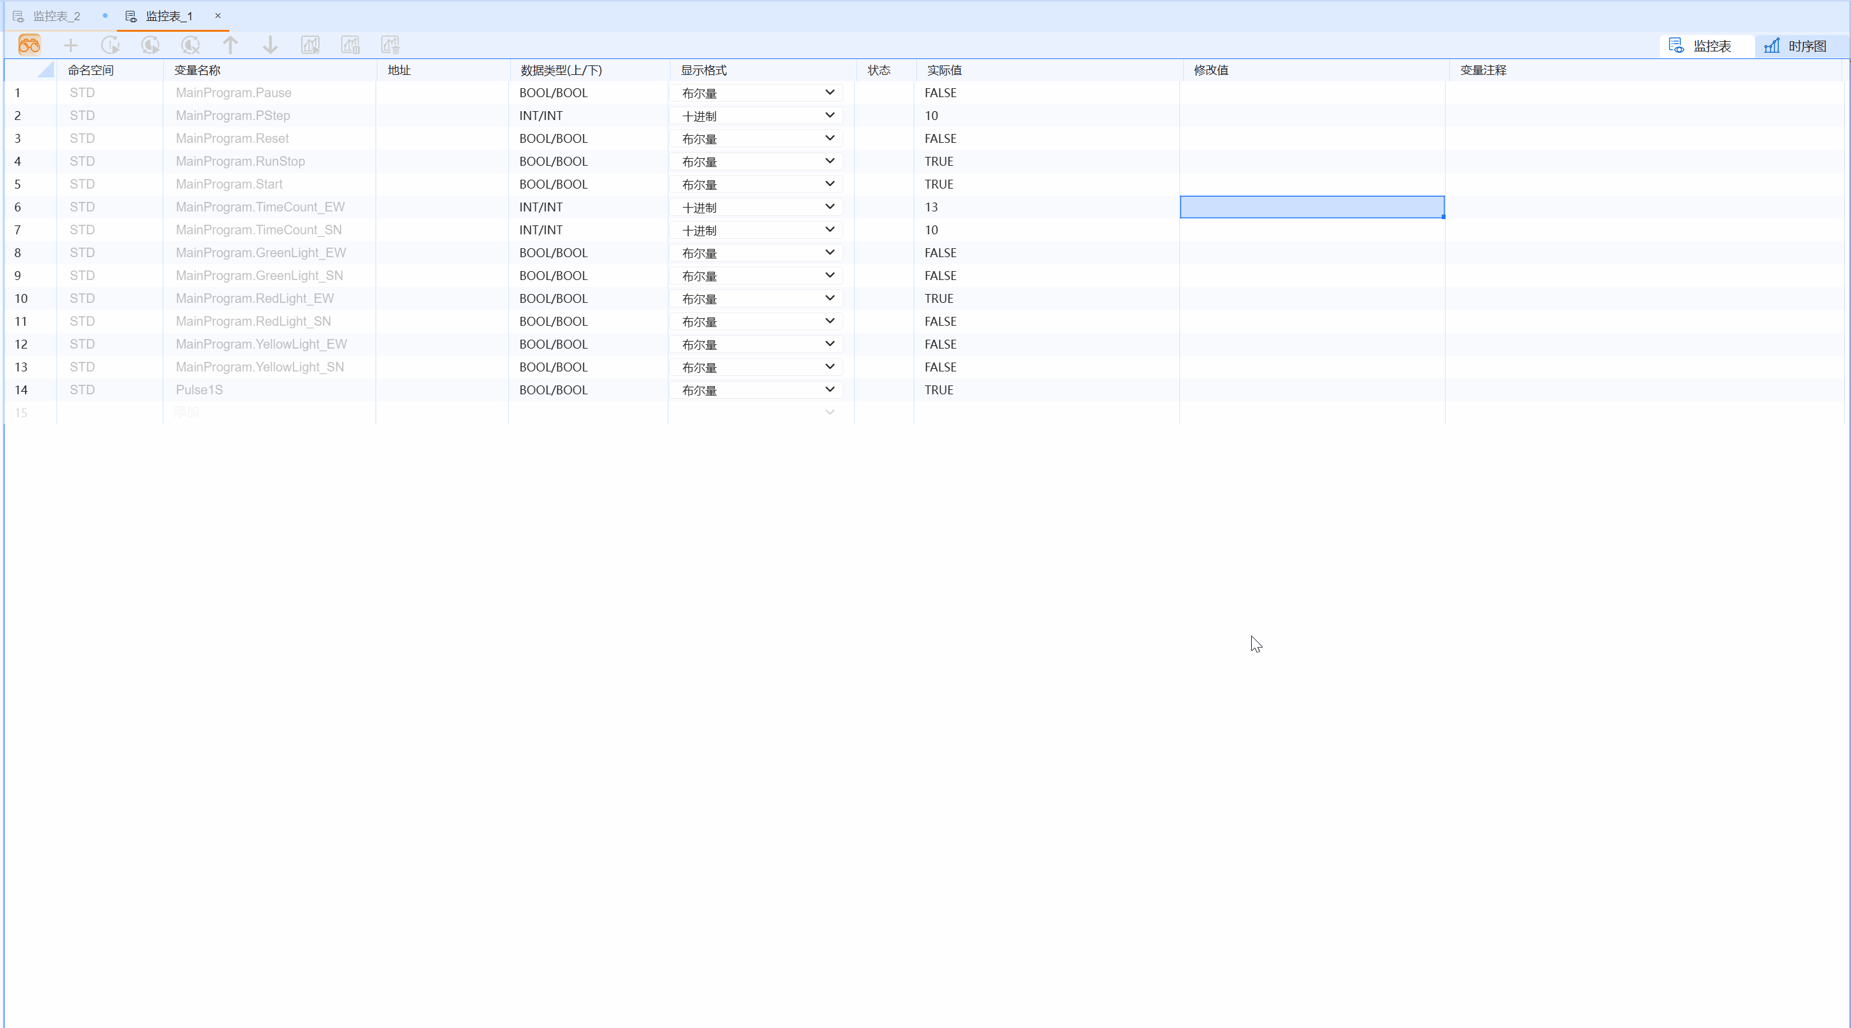Toggle the monitoring glasses icon
The width and height of the screenshot is (1851, 1028).
[29, 45]
